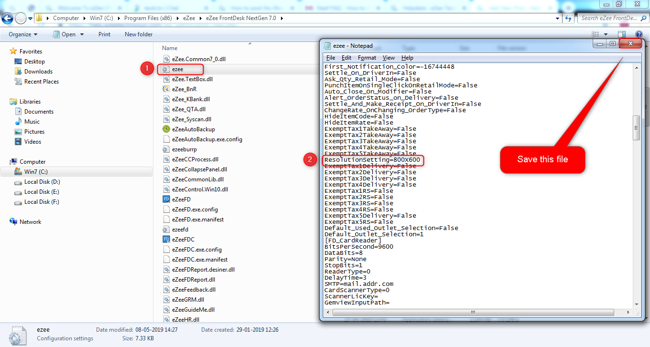Select the eZee.TextBox.dll file
This screenshot has height=347, width=650.
[x=192, y=79]
